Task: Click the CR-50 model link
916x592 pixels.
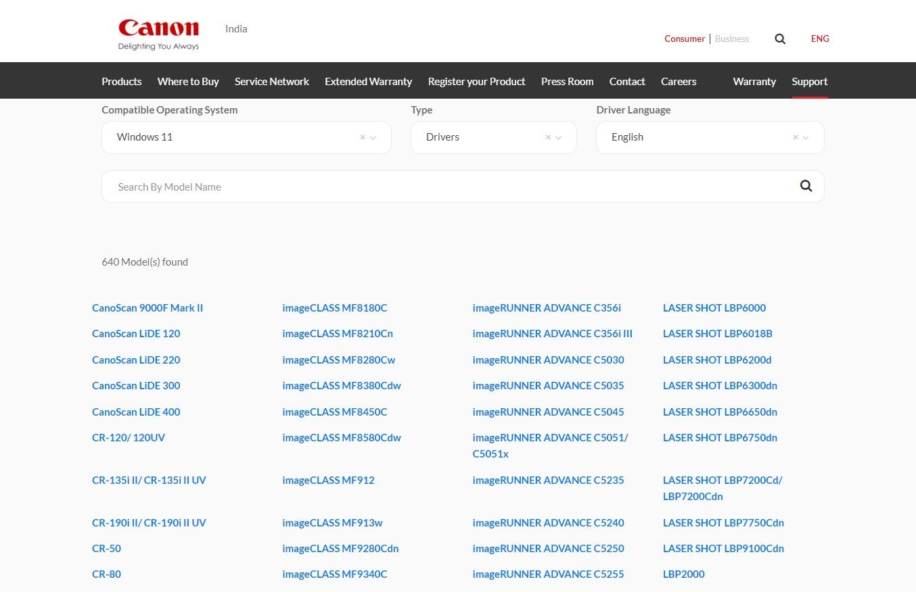Action: (x=107, y=548)
